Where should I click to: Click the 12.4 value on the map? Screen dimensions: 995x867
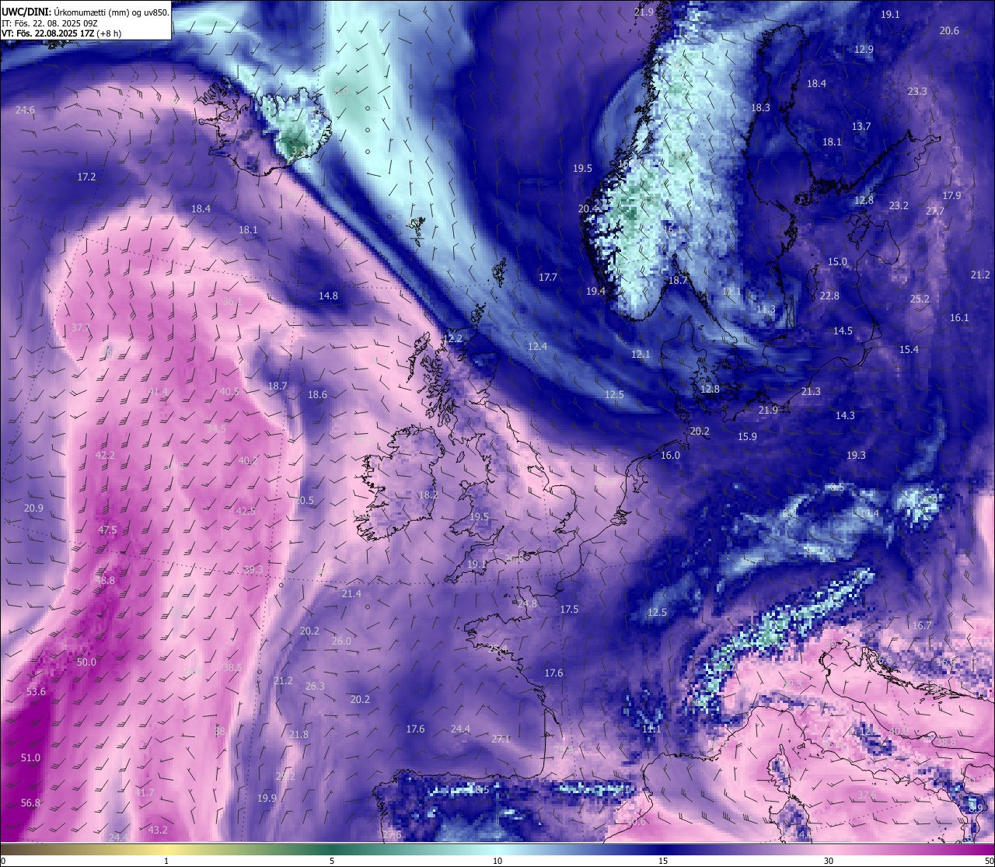coord(537,347)
